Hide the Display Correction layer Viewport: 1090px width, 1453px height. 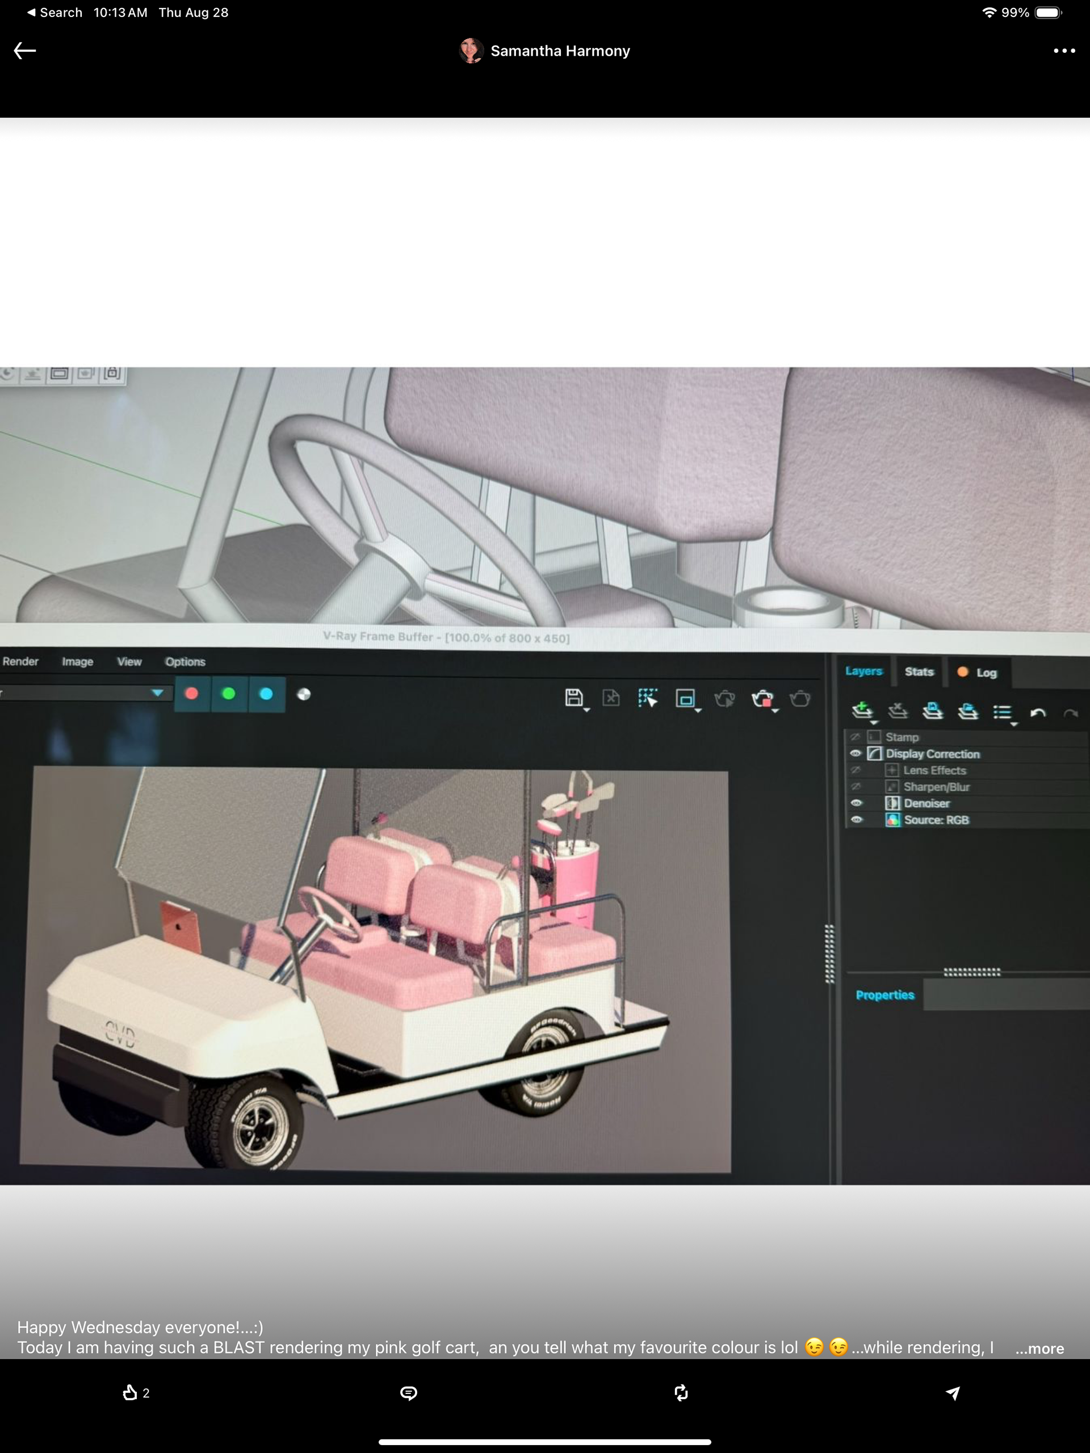(856, 753)
